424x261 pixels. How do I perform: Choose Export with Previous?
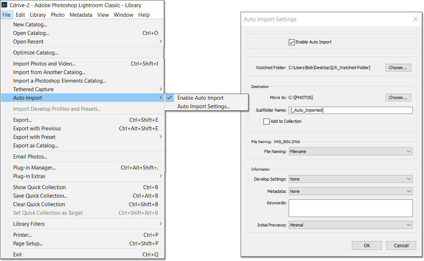click(x=82, y=129)
